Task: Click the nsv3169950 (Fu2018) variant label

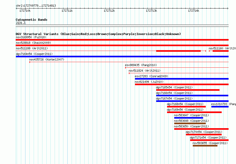Action: pyautogui.click(x=31, y=37)
